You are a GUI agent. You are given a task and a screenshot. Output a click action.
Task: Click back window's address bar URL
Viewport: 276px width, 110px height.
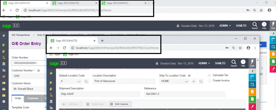70,10
